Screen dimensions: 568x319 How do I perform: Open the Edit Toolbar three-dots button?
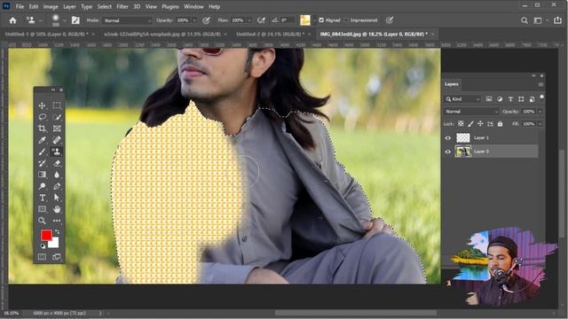click(57, 221)
